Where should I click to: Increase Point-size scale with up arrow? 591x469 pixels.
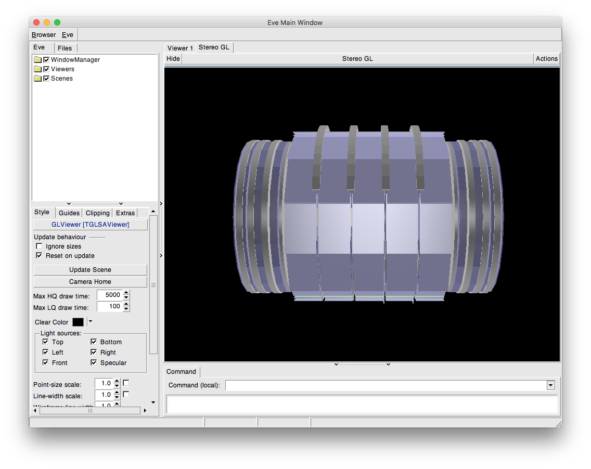point(117,381)
